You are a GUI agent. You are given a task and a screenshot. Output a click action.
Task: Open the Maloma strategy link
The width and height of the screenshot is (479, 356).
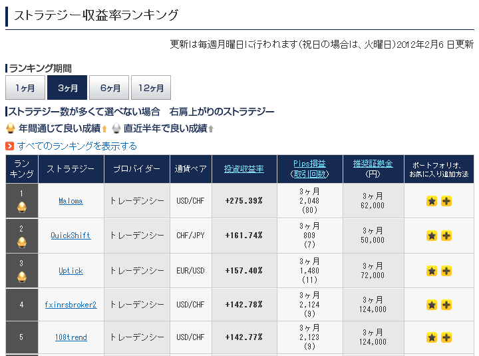coord(71,200)
